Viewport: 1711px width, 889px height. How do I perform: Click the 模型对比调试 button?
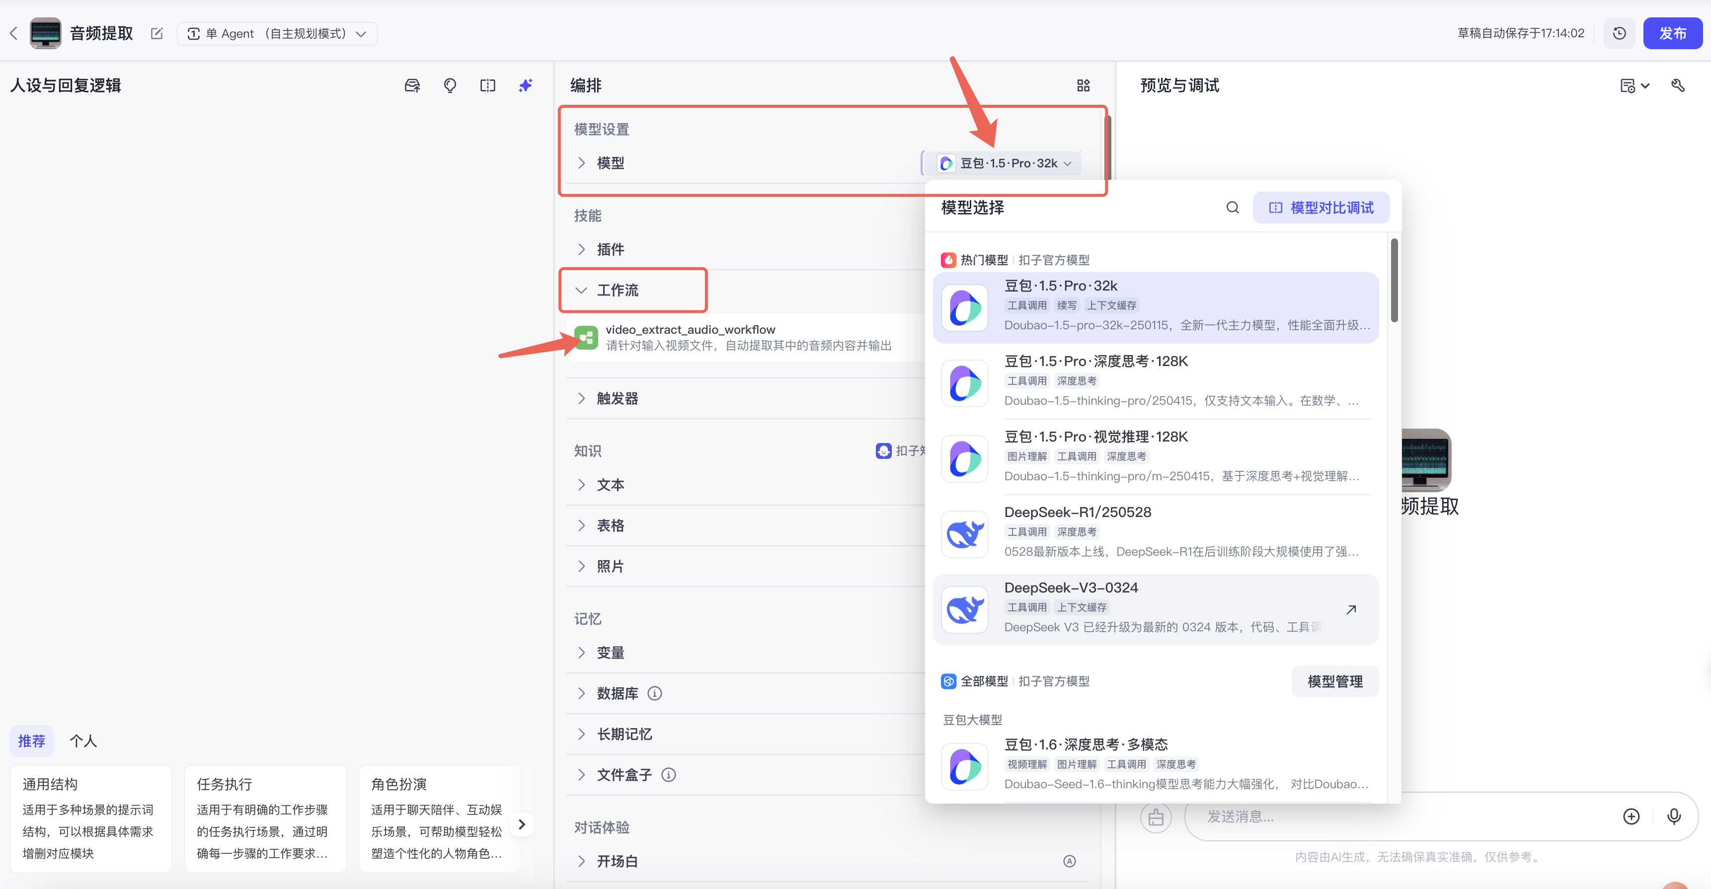point(1321,208)
